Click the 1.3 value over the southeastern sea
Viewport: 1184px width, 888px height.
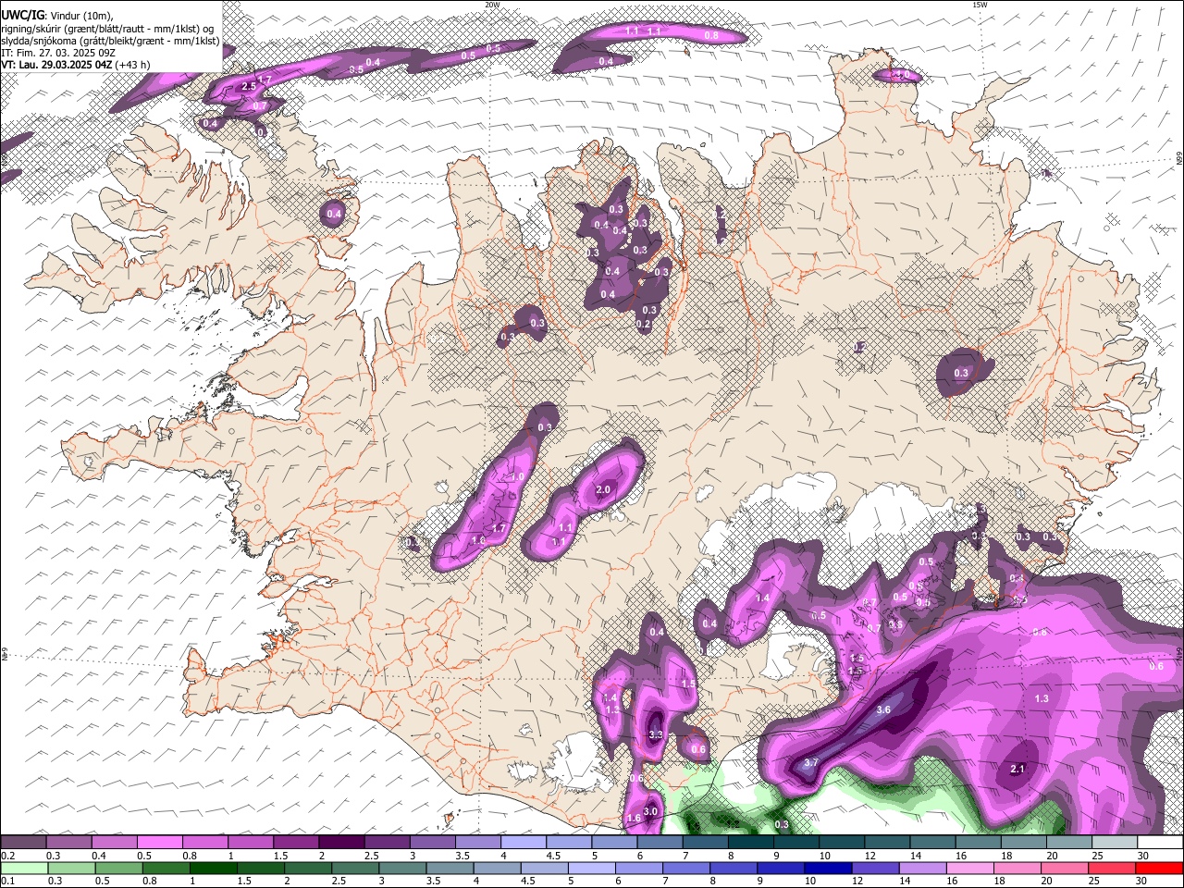tap(1042, 698)
